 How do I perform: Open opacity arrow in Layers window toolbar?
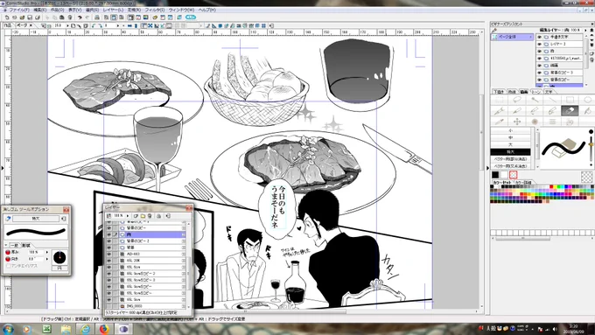point(128,215)
